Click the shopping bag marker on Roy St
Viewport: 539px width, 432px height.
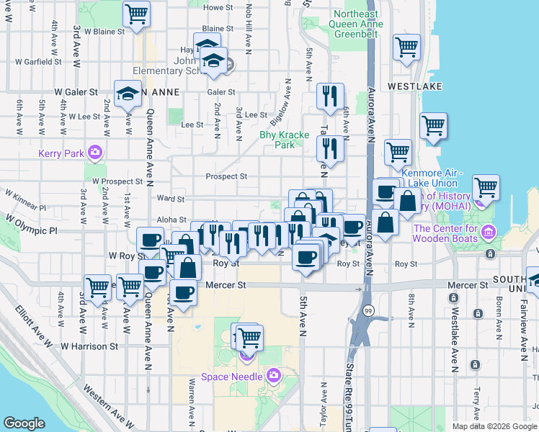pyautogui.click(x=187, y=268)
